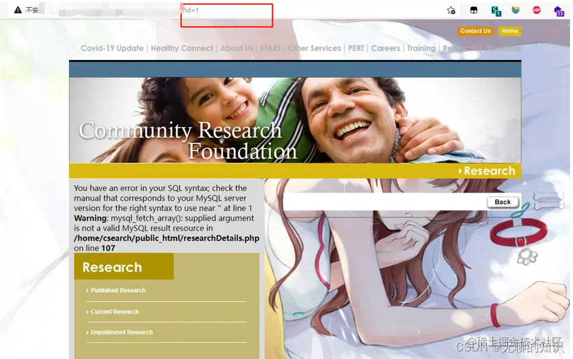Image resolution: width=573 pixels, height=359 pixels.
Task: Open the Unpublished Research link
Action: (122, 332)
